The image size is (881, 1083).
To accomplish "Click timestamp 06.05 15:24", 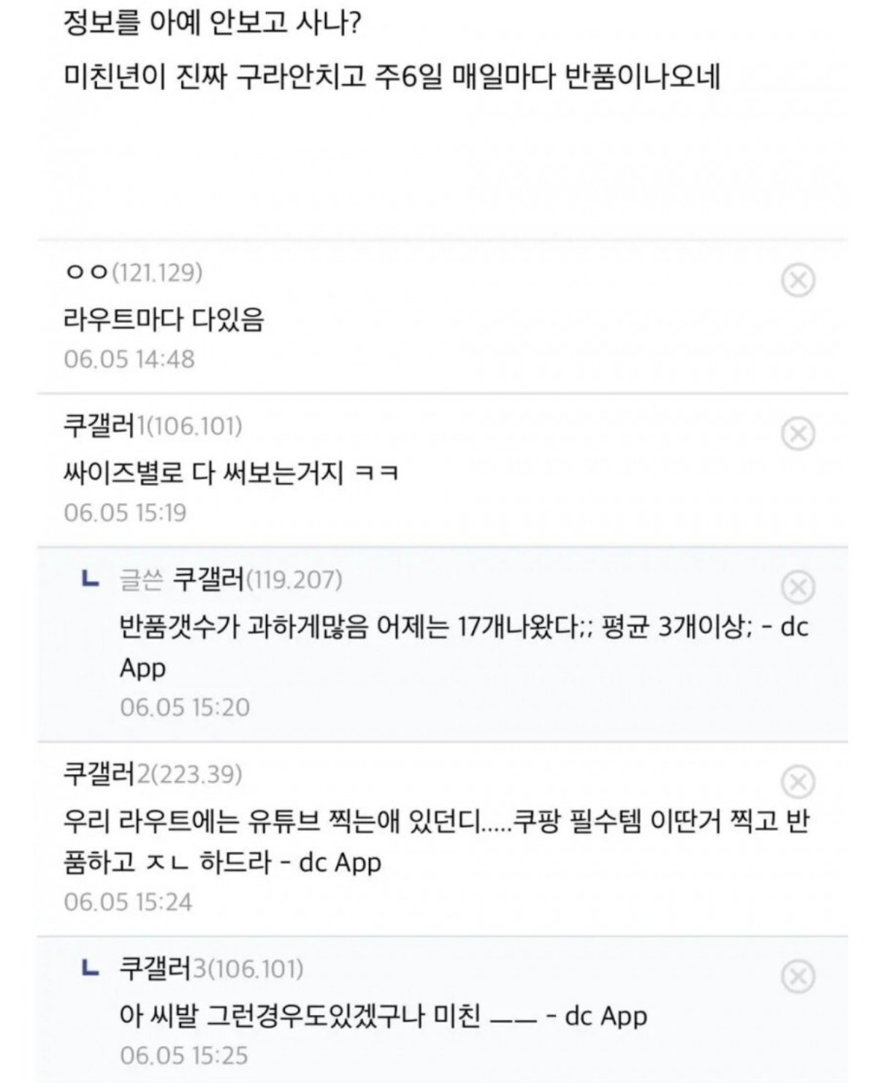I will pos(128,902).
